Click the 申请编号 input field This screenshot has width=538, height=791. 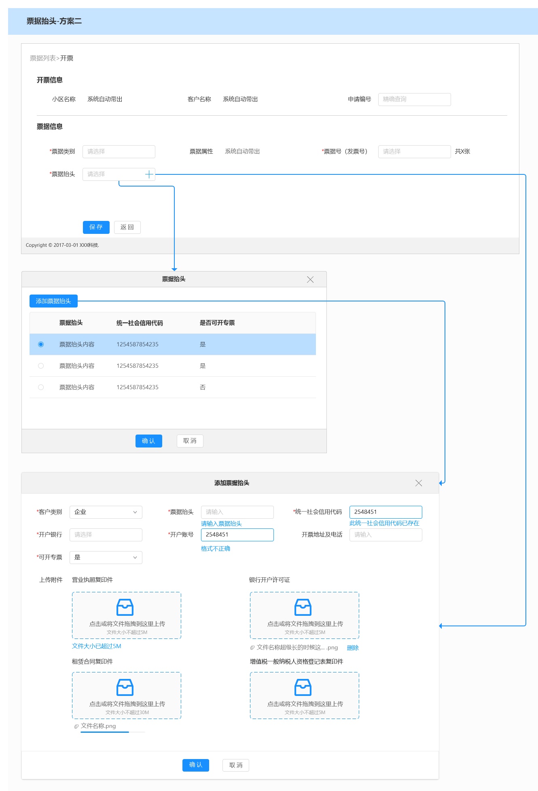[414, 100]
